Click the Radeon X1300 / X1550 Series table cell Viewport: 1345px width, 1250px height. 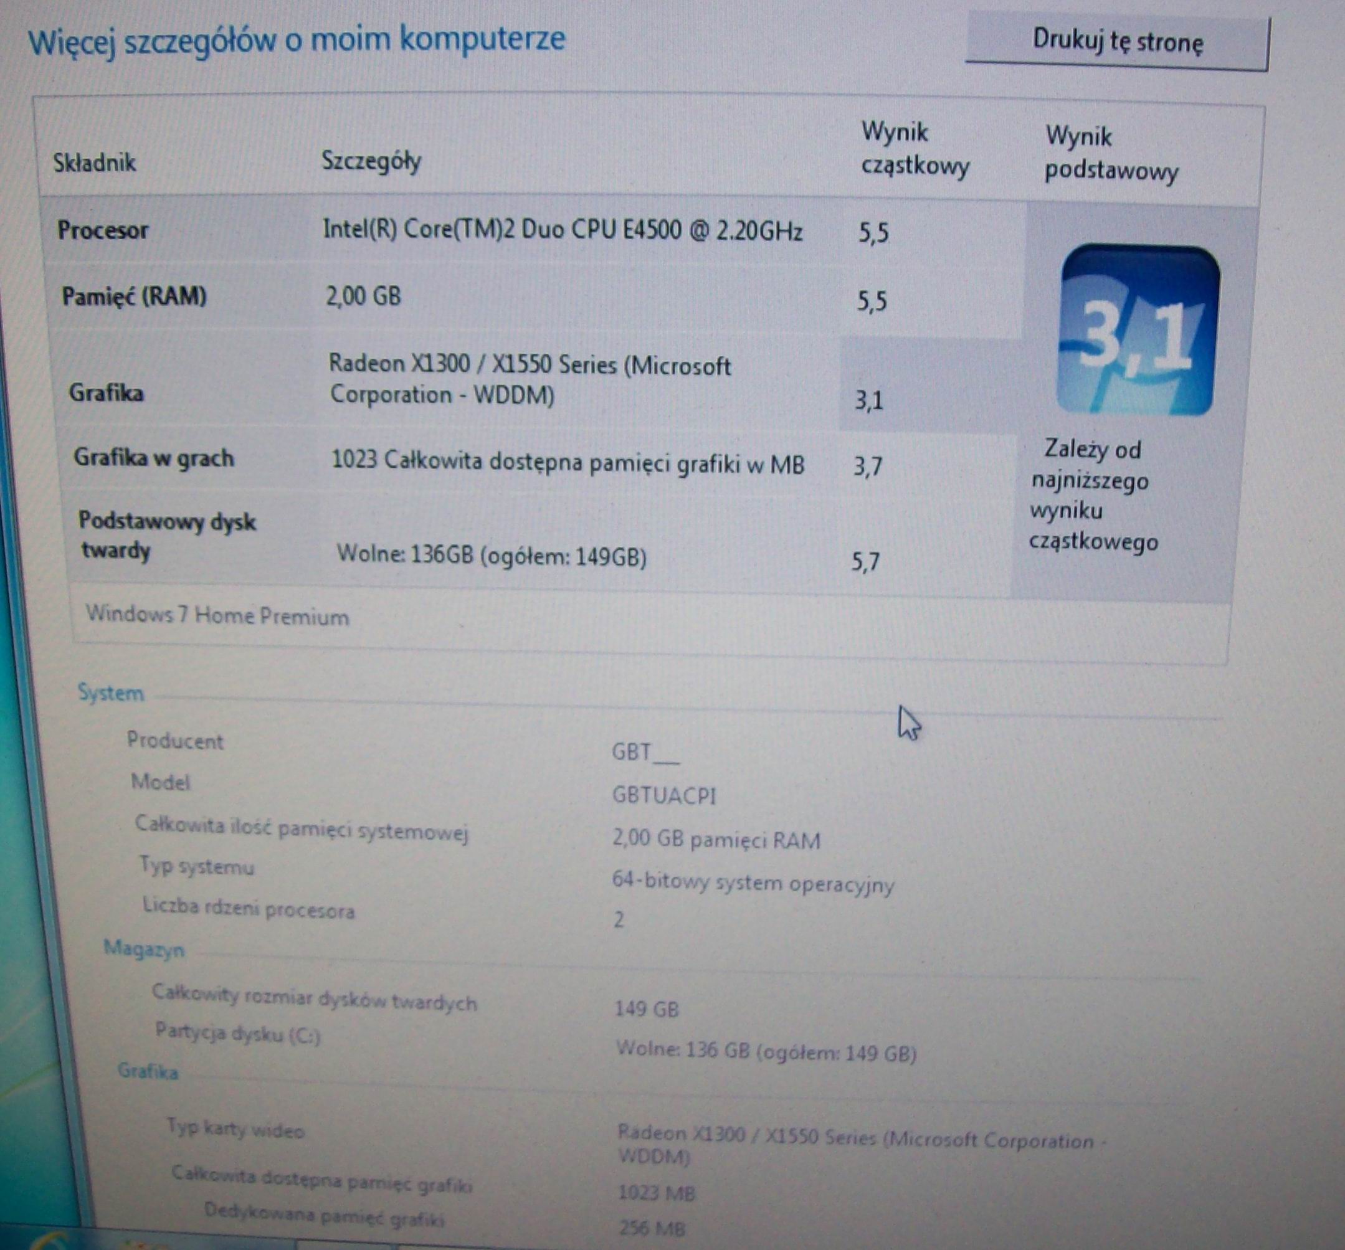(530, 379)
